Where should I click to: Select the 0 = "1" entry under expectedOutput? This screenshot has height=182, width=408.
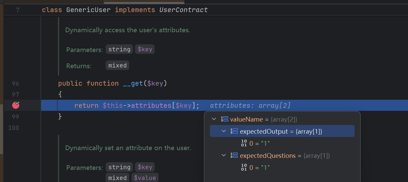tap(260, 143)
